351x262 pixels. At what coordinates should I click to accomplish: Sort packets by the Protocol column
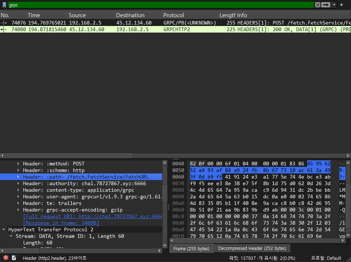pos(190,15)
